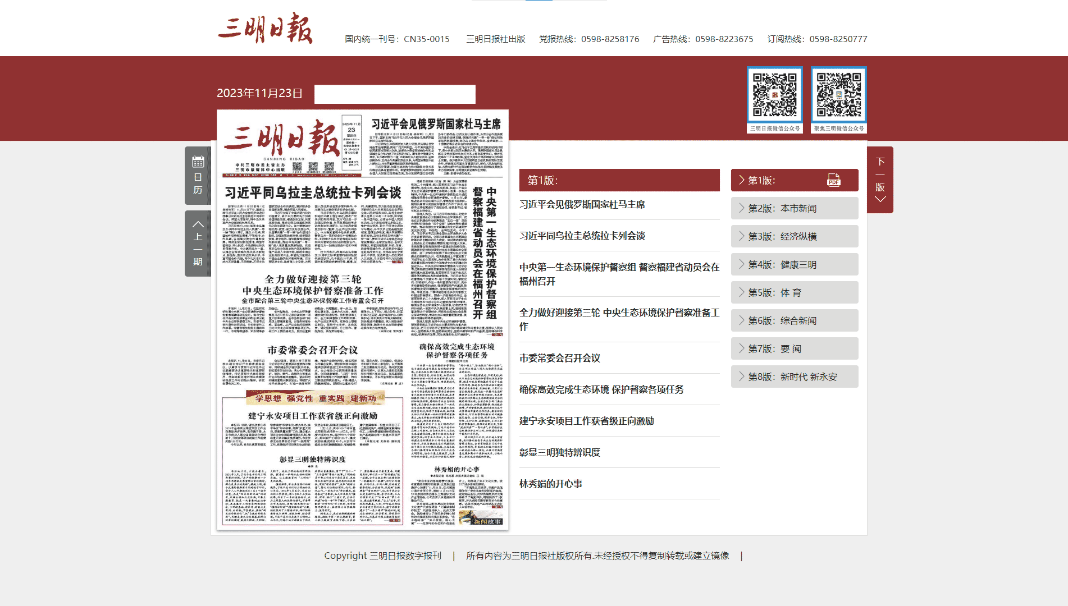Screen dimensions: 1068x606
Task: Click 党报热线: 0598-8258176 text
Action: tap(589, 39)
